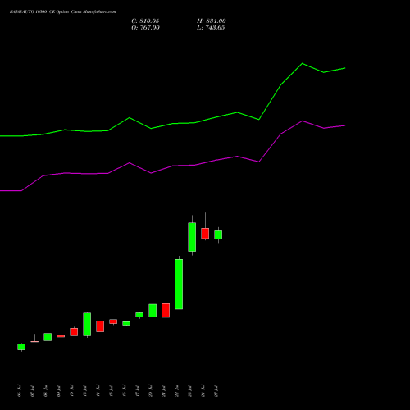
Task: Click the last green candlestick on the right
Action: point(218,235)
